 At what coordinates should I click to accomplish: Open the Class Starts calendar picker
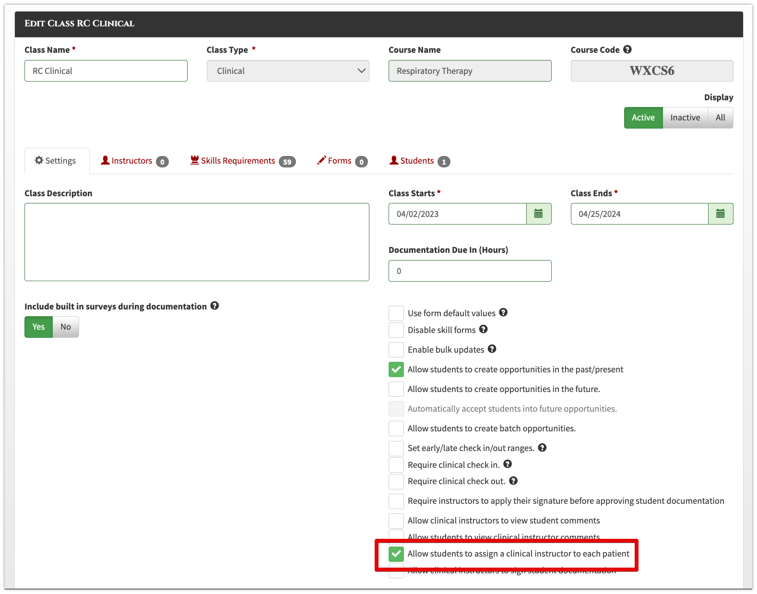coord(539,214)
